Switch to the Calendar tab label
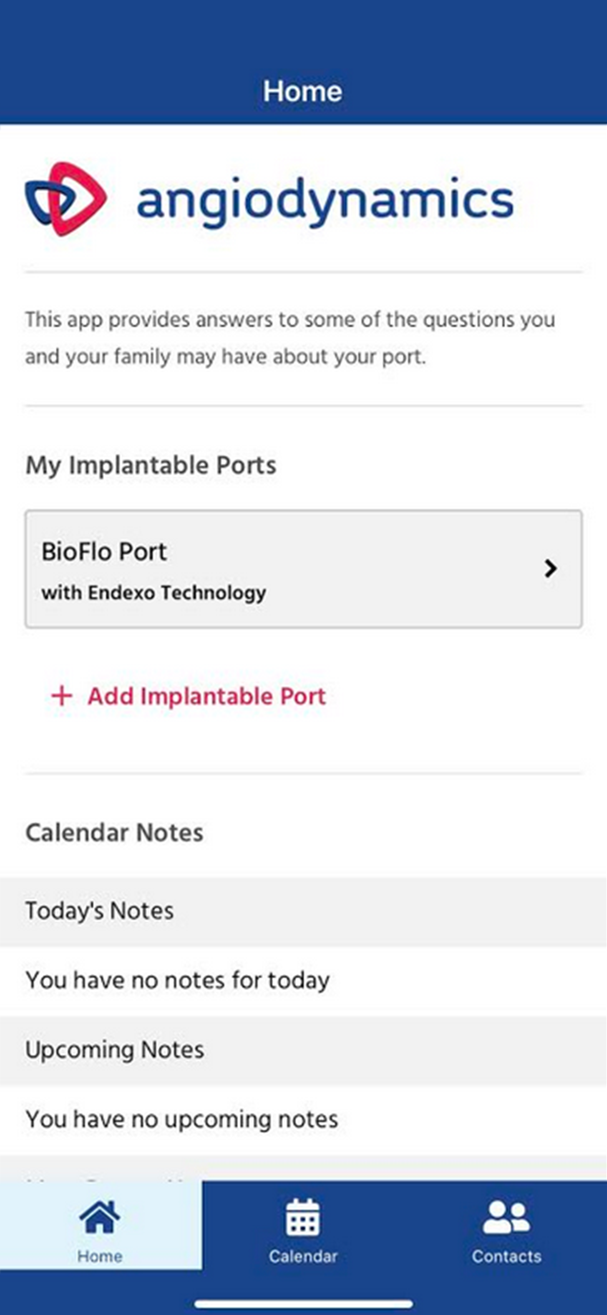Image resolution: width=607 pixels, height=1315 pixels. tap(303, 1256)
